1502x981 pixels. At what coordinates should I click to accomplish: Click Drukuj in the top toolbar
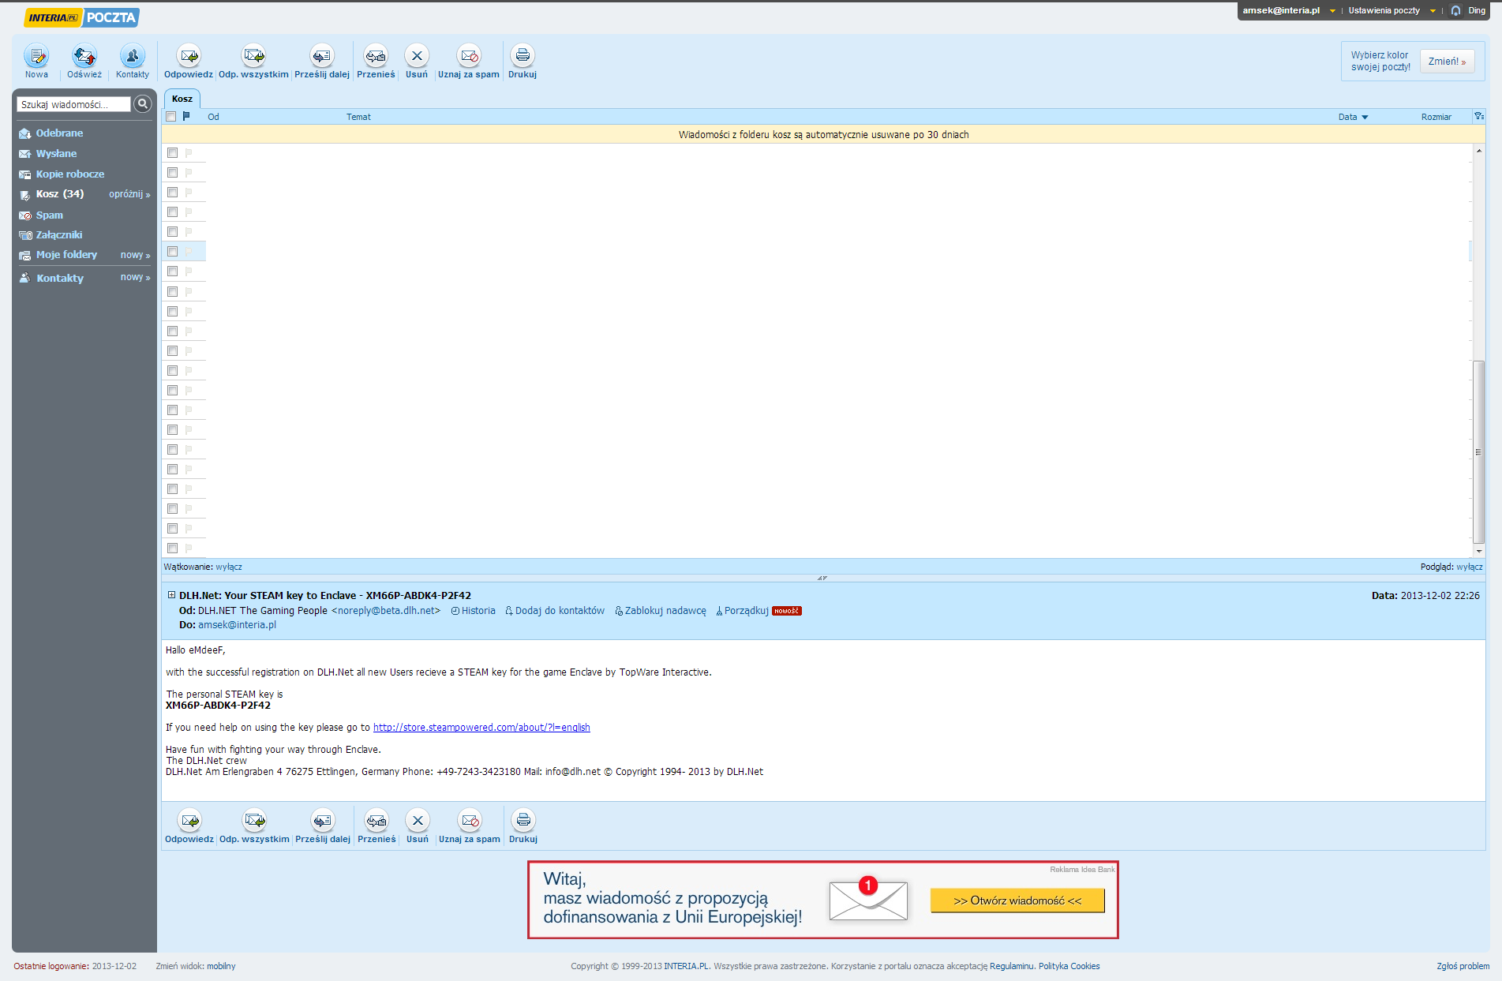(x=523, y=61)
